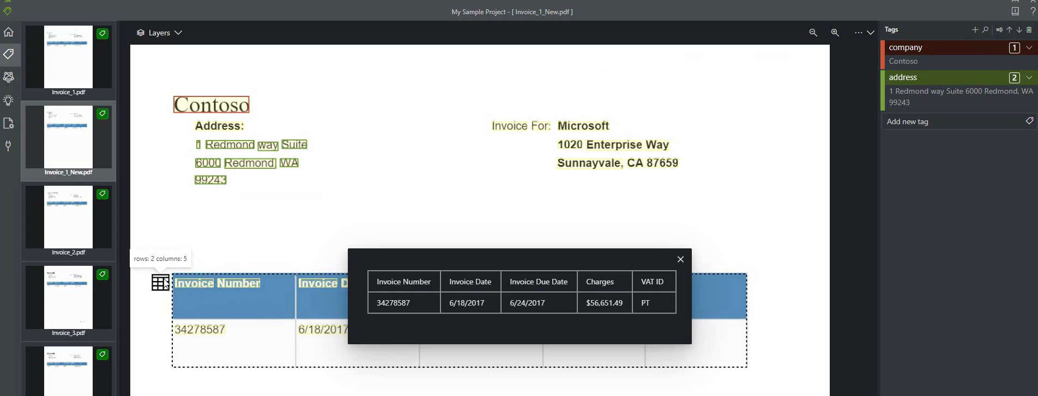Select zip code 99243 in document
Screen dimensions: 1038x396
pyautogui.click(x=210, y=180)
